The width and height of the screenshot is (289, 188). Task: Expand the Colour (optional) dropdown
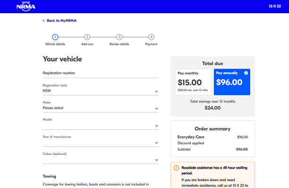tap(101, 158)
